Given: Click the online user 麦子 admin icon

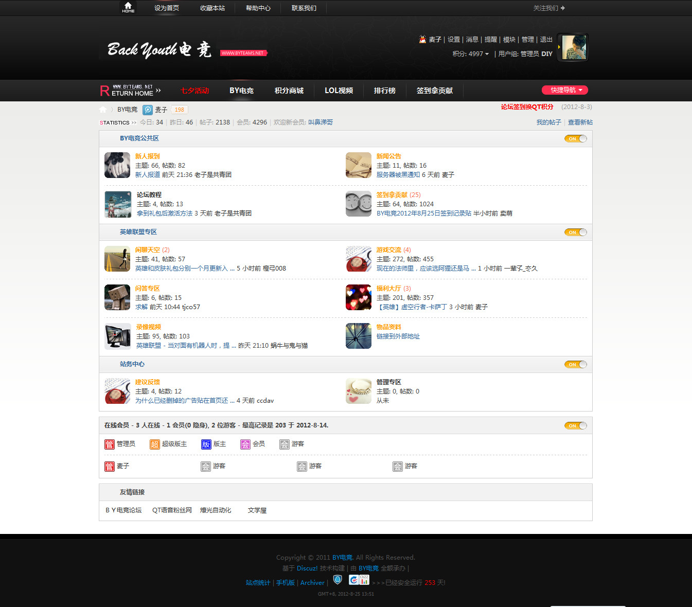Looking at the screenshot, I should [x=110, y=467].
